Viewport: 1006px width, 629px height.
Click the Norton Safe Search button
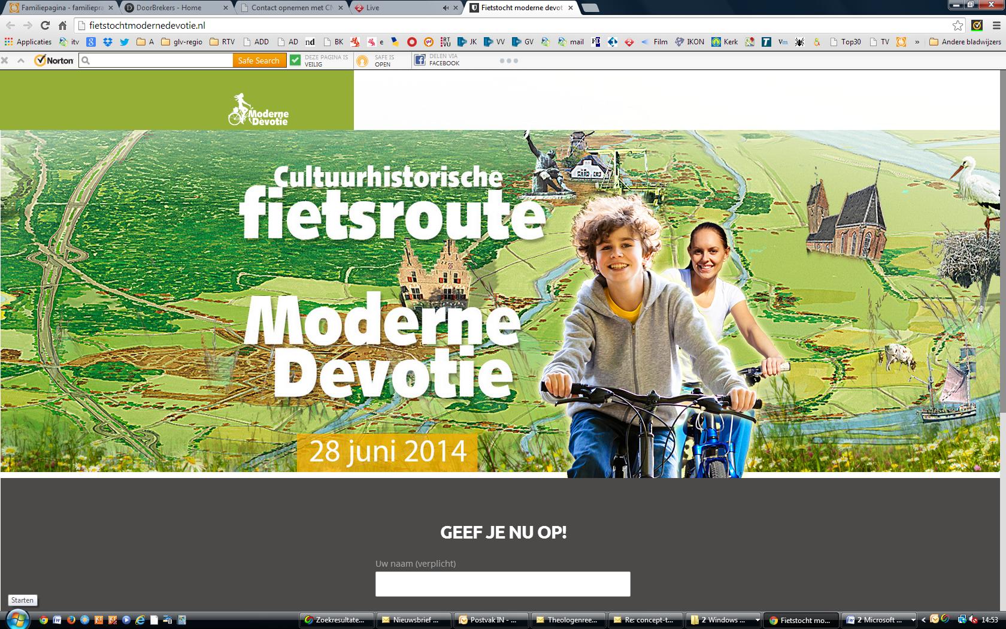[259, 61]
